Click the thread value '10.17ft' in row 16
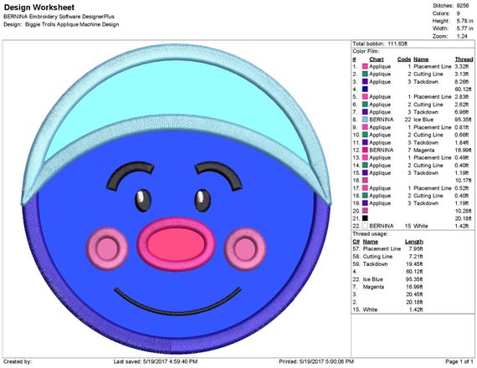Viewport: 477px width, 368px height. point(463,181)
